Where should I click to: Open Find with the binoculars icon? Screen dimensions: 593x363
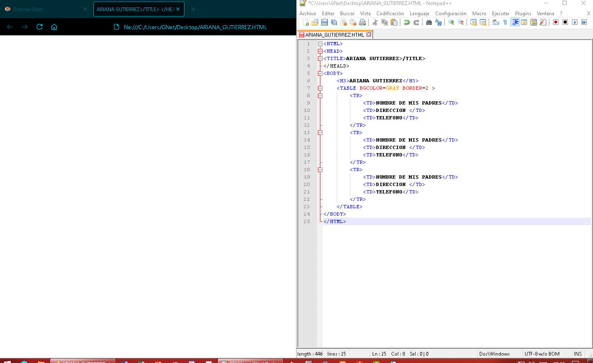coord(429,22)
